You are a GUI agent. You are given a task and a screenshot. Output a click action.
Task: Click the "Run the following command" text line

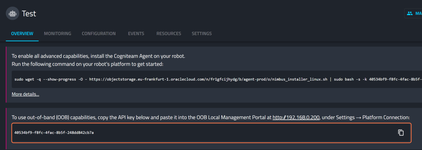click(x=88, y=64)
